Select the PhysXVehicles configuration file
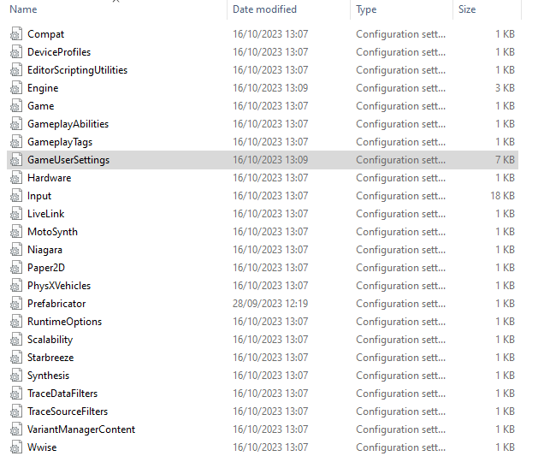 [58, 286]
